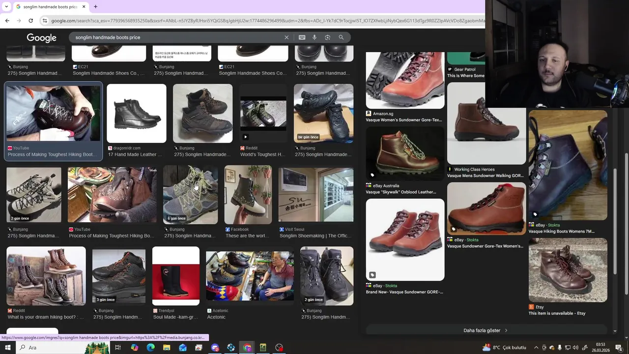Open the YouTube hiking boot lacing thumbnail

pyautogui.click(x=53, y=113)
